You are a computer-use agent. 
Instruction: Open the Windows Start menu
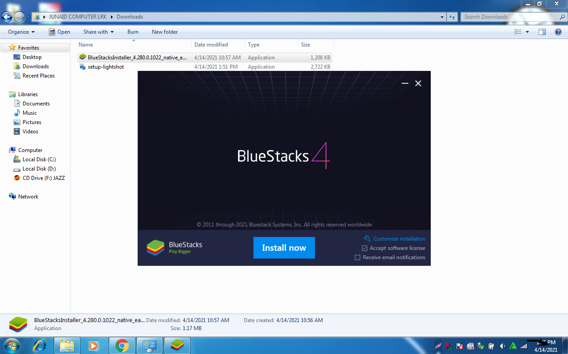tap(12, 346)
